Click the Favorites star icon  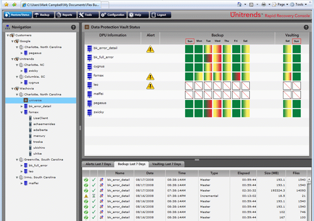(x=6, y=4)
